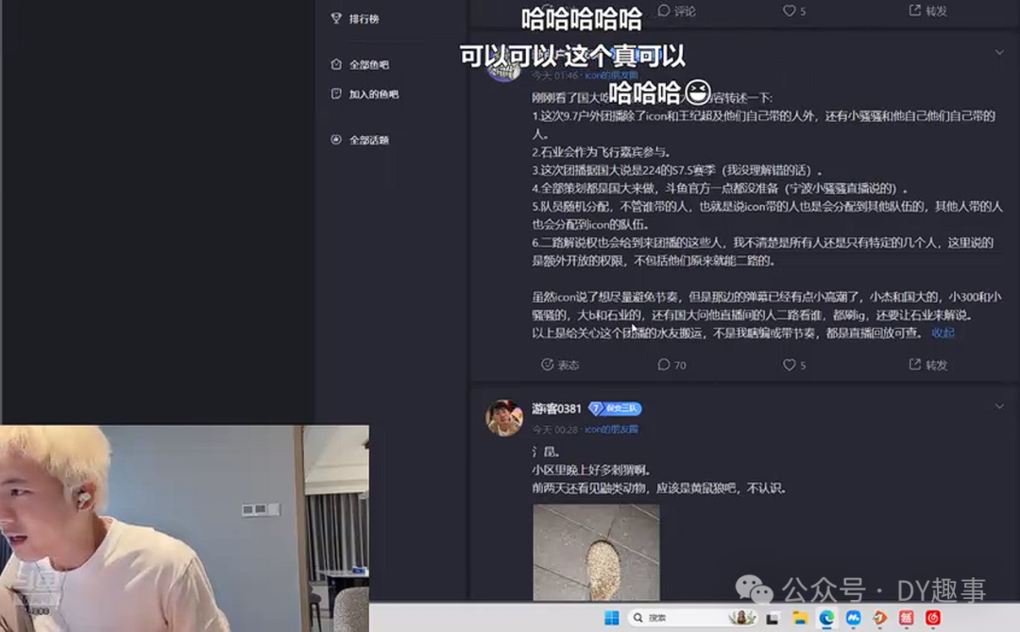This screenshot has height=632, width=1020.
Task: Click the taskbar 搜索 search box
Action: point(692,618)
